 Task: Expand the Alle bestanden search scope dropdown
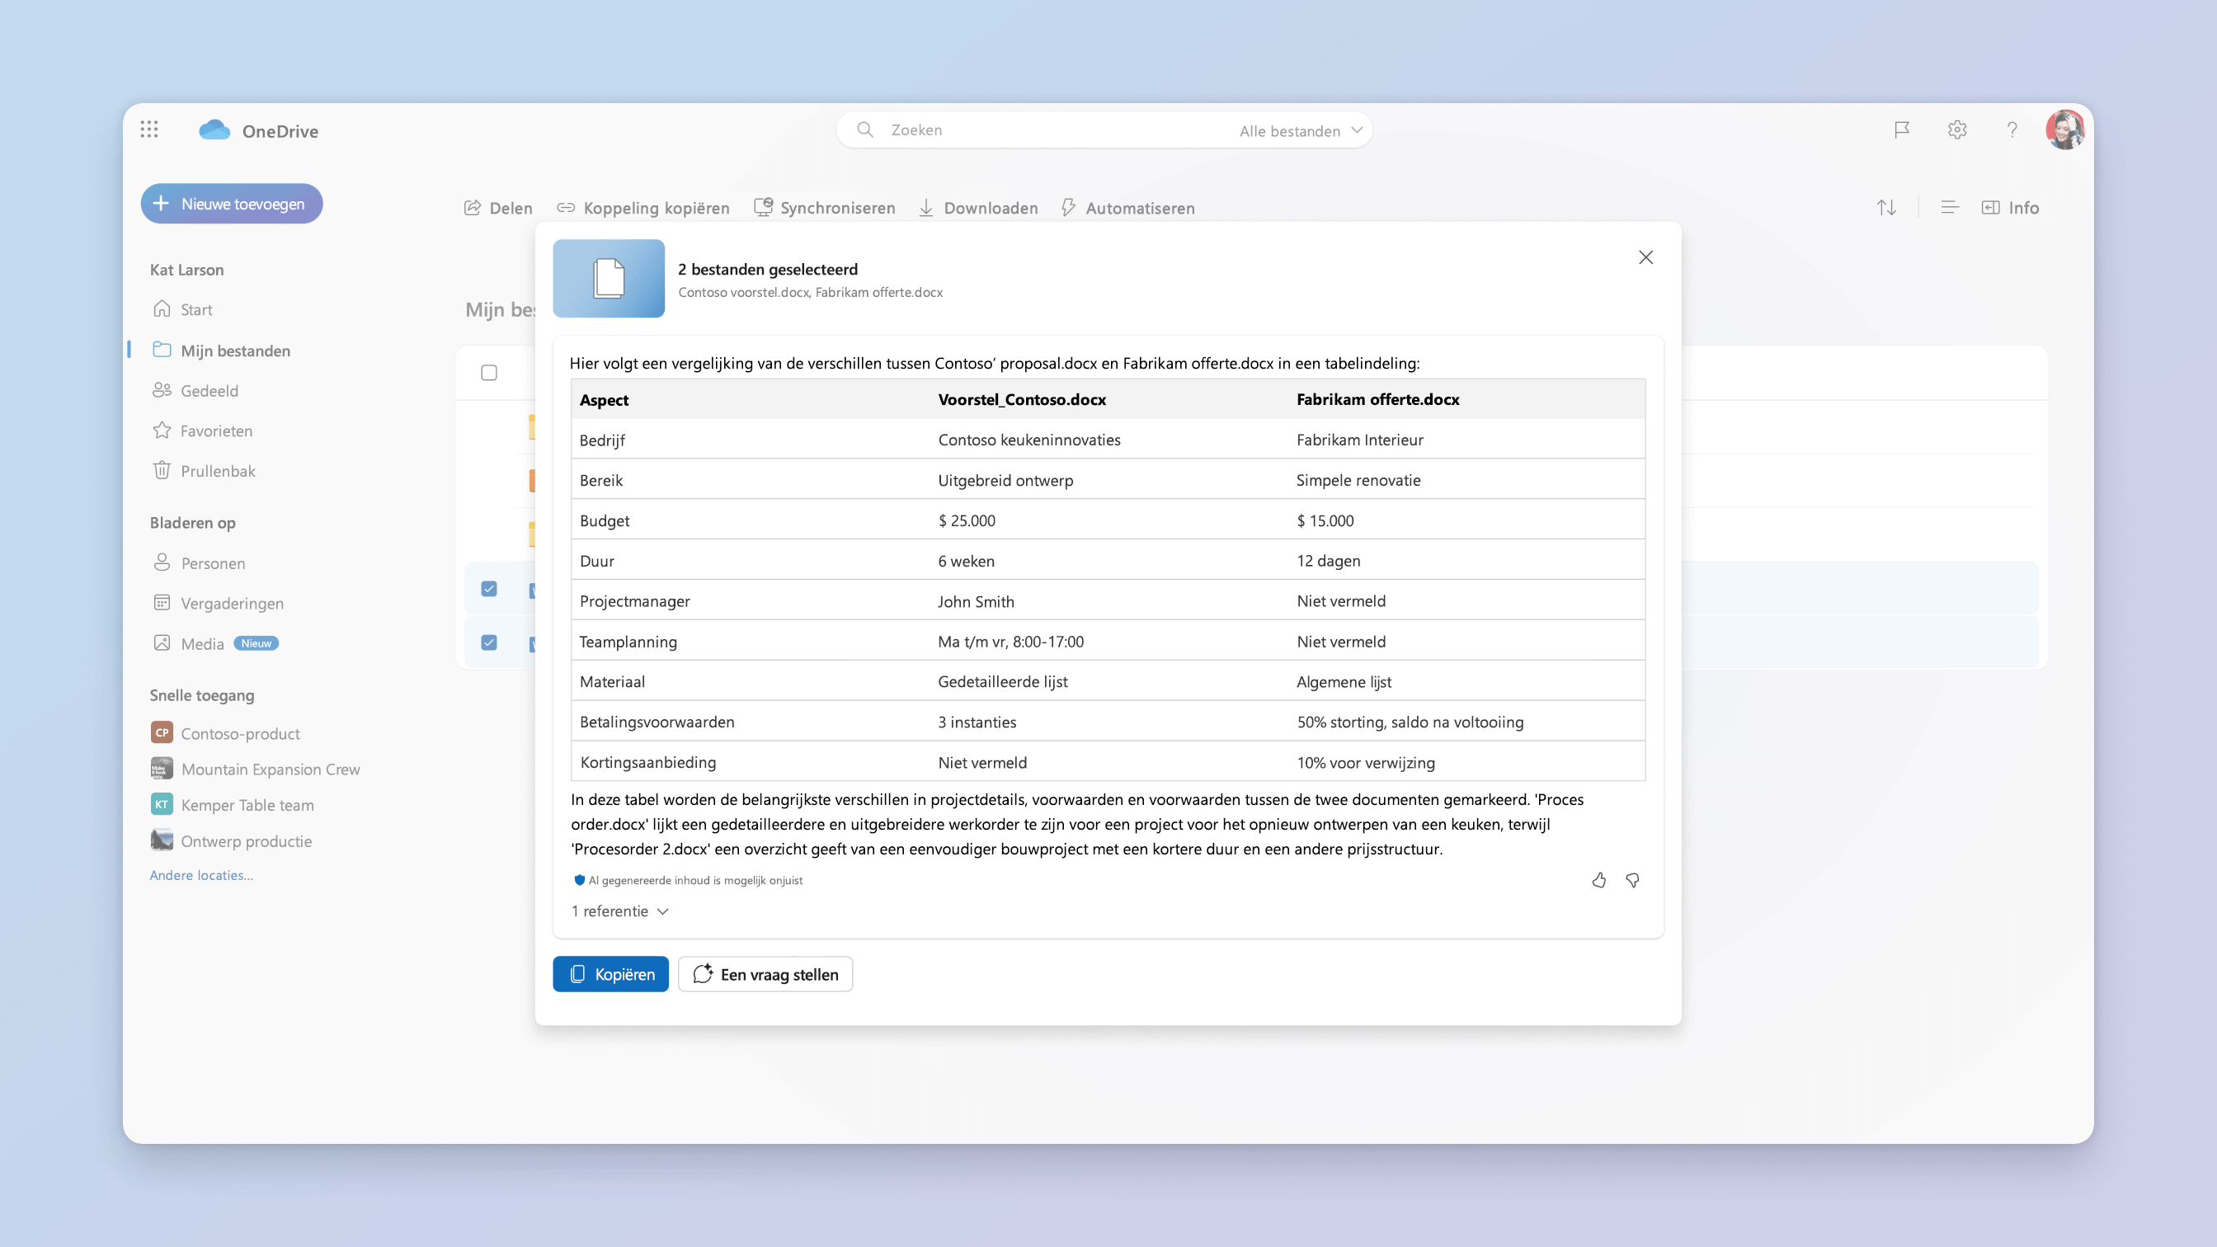click(x=1301, y=130)
